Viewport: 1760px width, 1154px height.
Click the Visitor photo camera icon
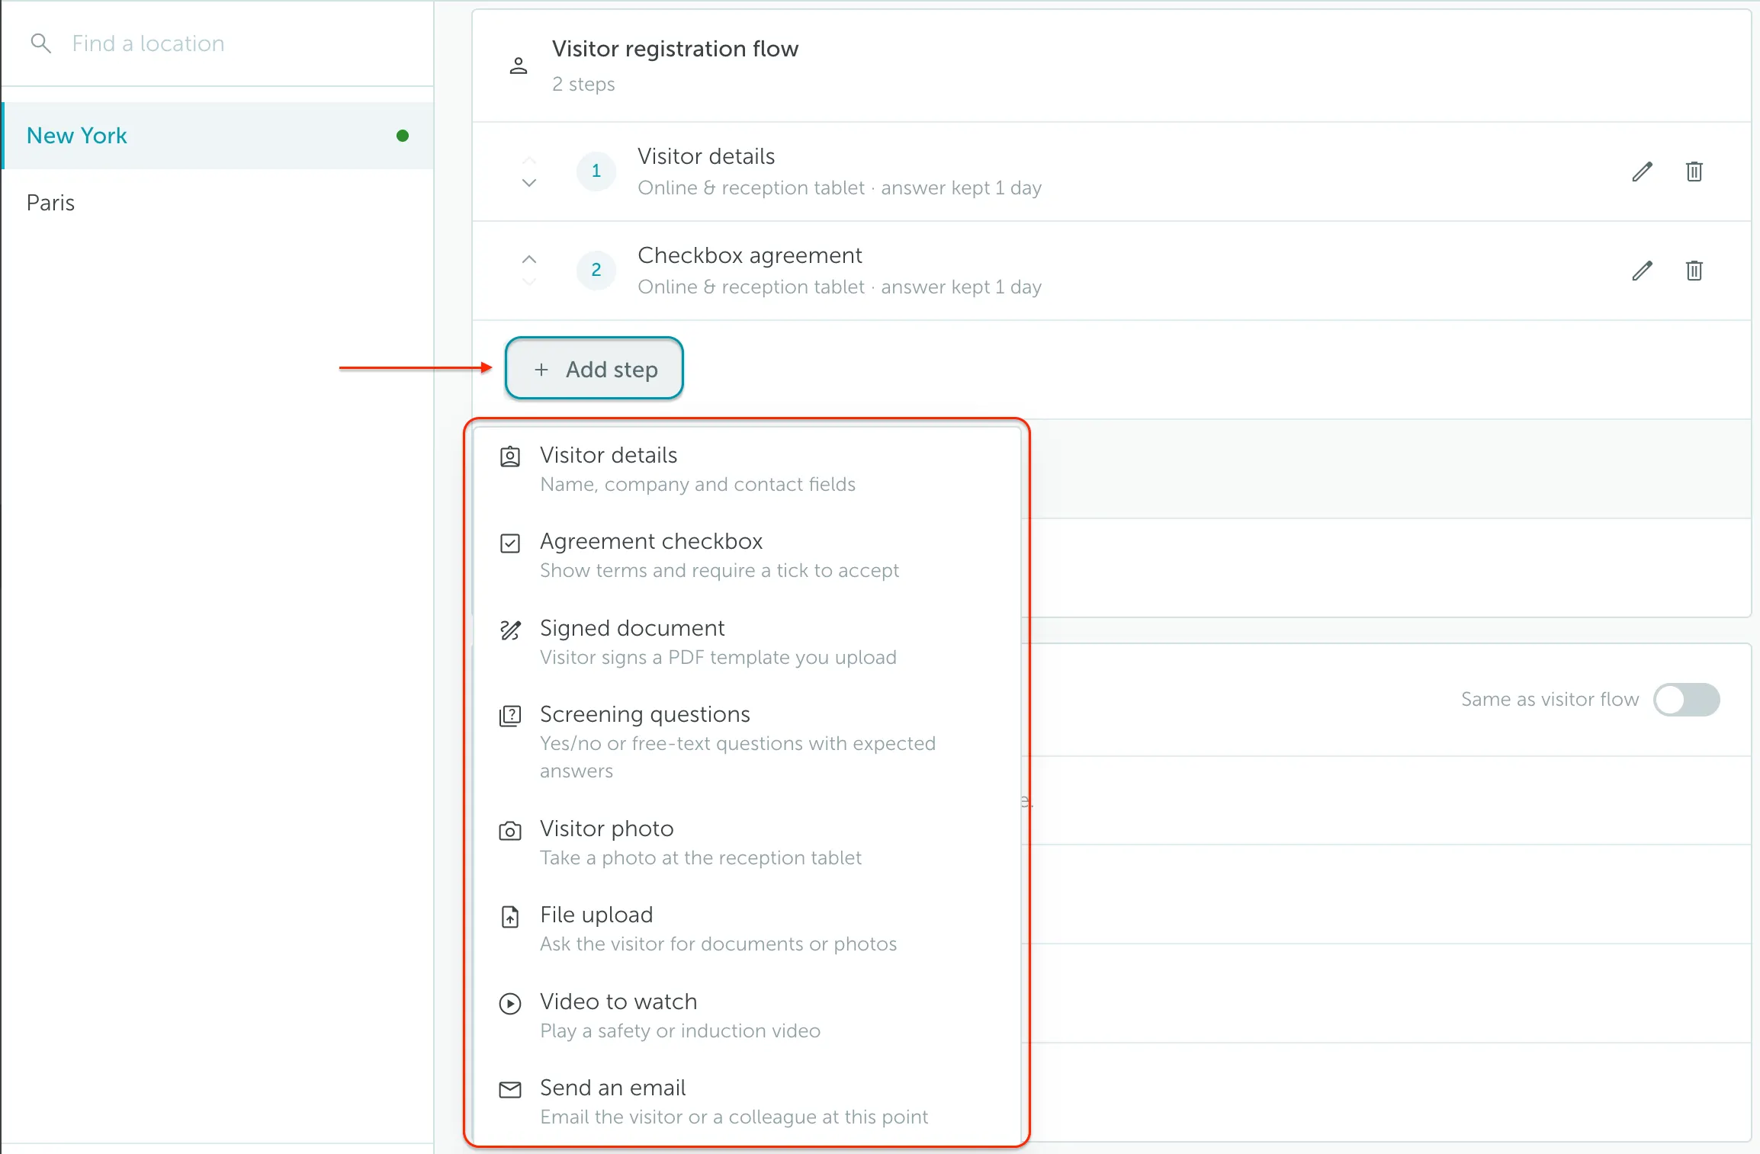(x=510, y=831)
